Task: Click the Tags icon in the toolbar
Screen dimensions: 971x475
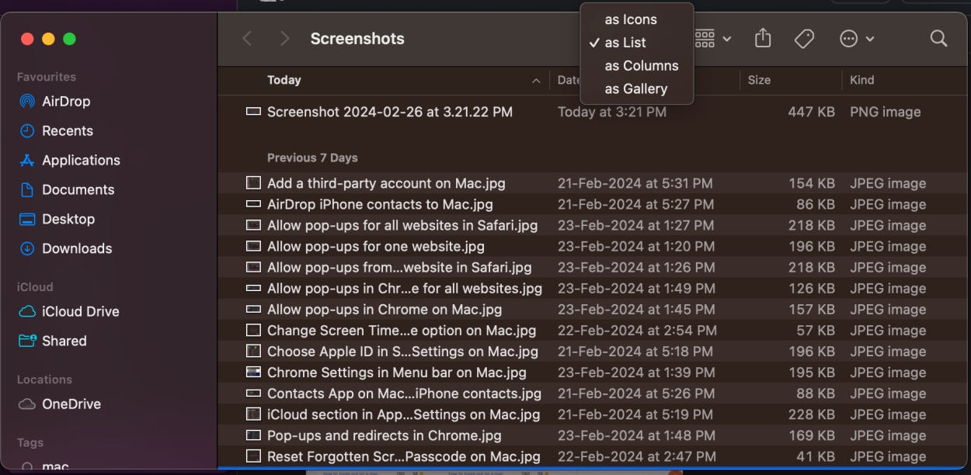Action: (805, 38)
